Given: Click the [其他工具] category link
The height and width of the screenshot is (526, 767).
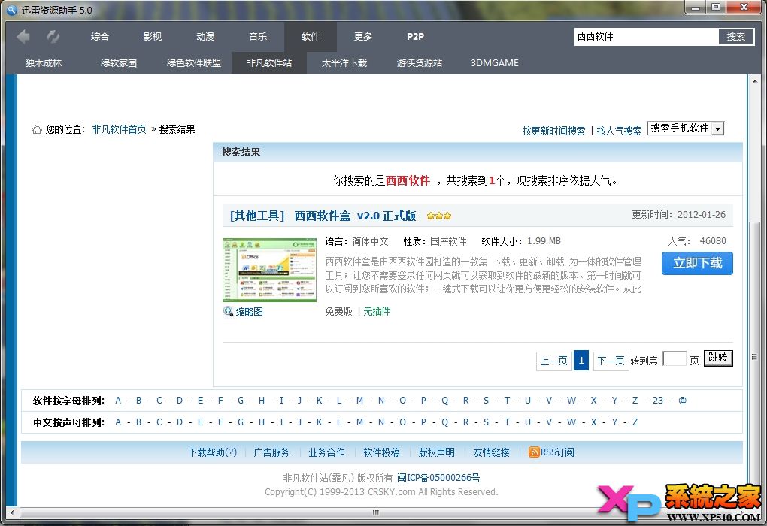Looking at the screenshot, I should coord(257,216).
